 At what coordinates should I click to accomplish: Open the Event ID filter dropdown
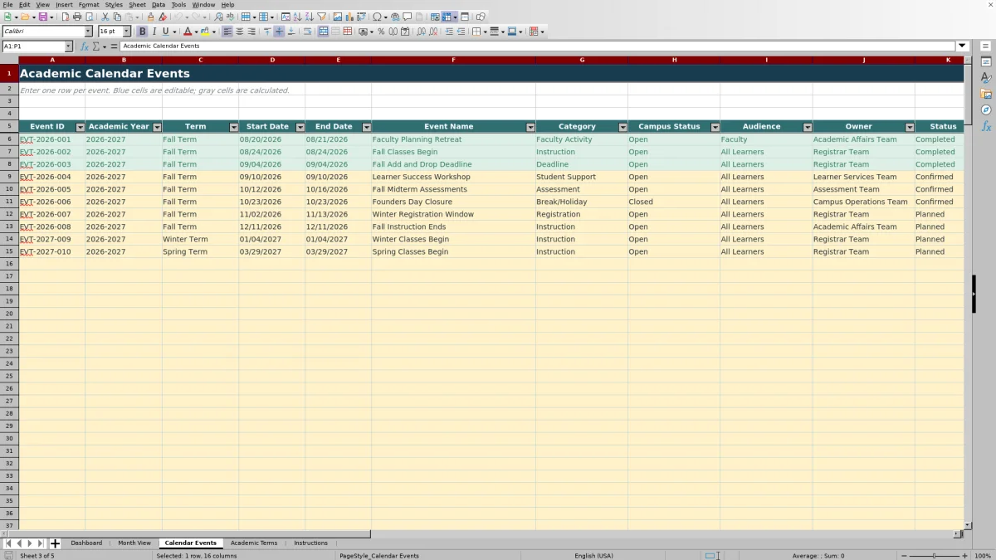click(80, 127)
